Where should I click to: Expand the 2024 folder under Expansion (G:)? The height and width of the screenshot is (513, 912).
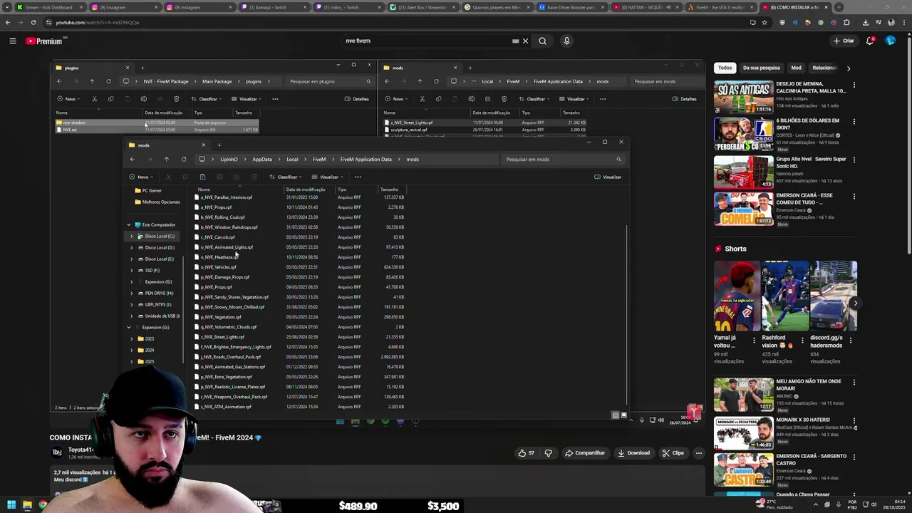[x=131, y=350]
